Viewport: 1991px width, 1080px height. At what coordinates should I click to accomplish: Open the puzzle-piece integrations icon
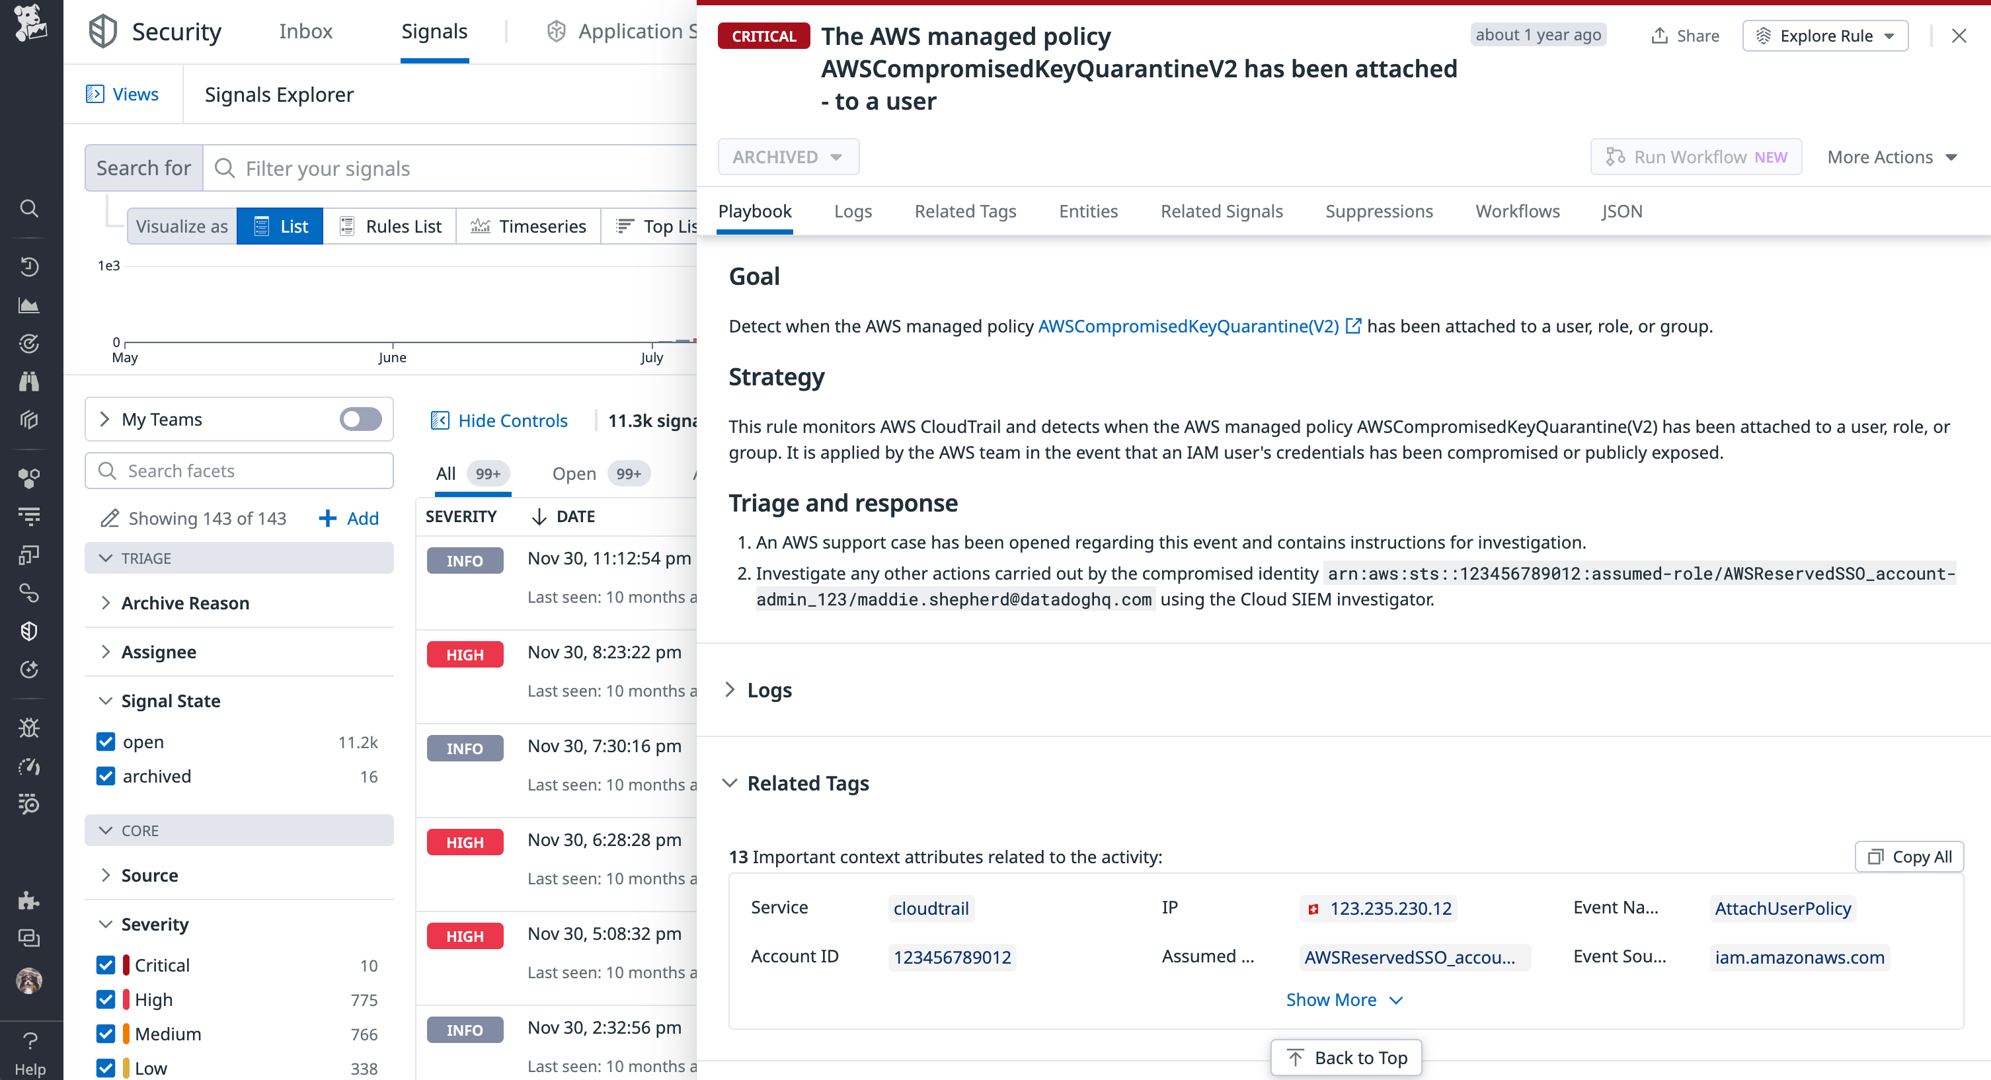coord(28,900)
